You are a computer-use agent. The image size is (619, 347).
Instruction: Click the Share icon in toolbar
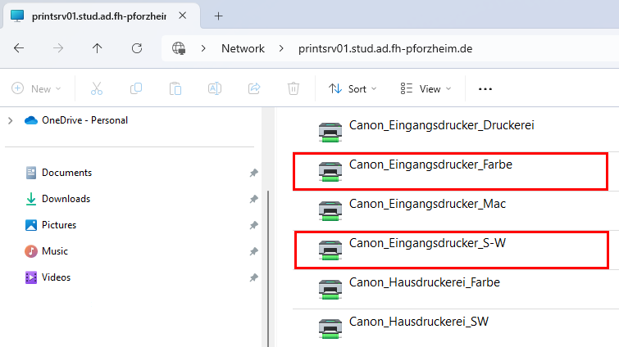pyautogui.click(x=254, y=88)
